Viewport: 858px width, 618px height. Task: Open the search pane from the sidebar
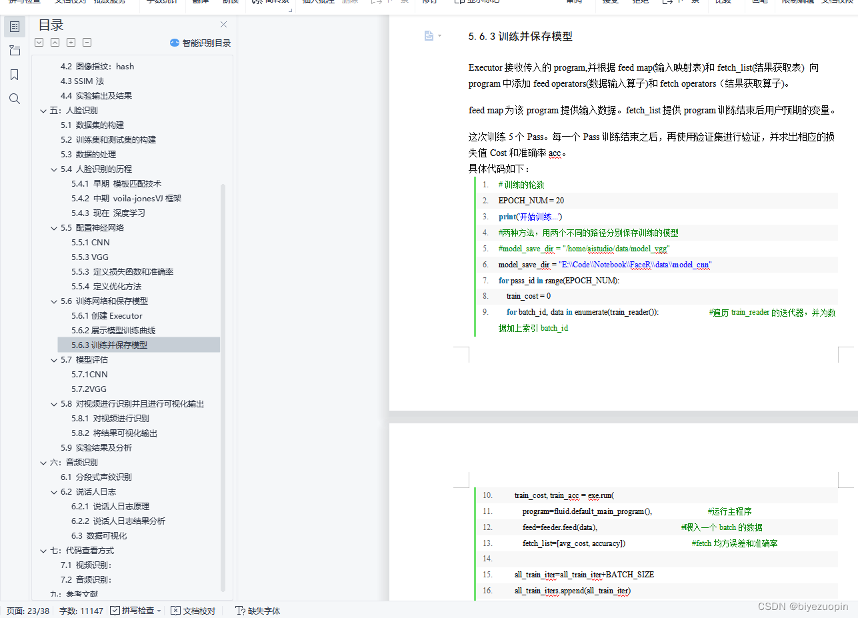click(x=15, y=99)
